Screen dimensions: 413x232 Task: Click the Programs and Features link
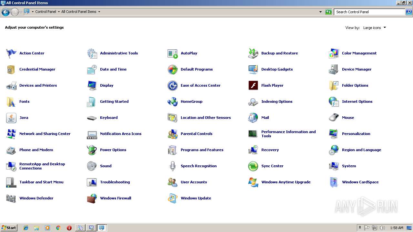[x=202, y=150]
